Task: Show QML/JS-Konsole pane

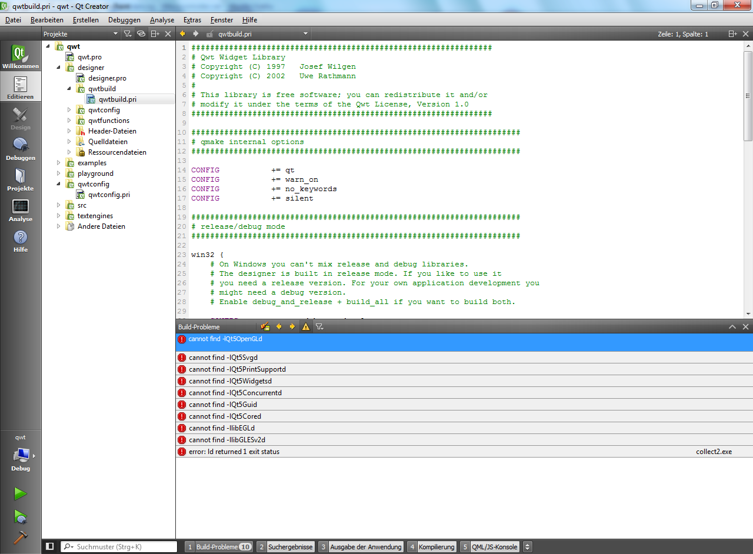Action: [489, 547]
